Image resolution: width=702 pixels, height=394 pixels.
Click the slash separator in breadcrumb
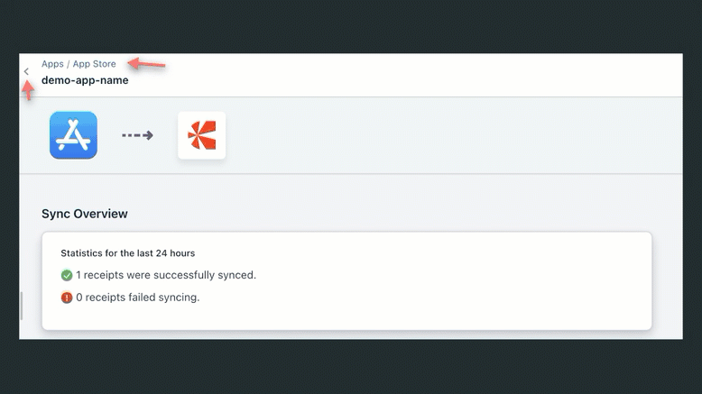(x=68, y=64)
